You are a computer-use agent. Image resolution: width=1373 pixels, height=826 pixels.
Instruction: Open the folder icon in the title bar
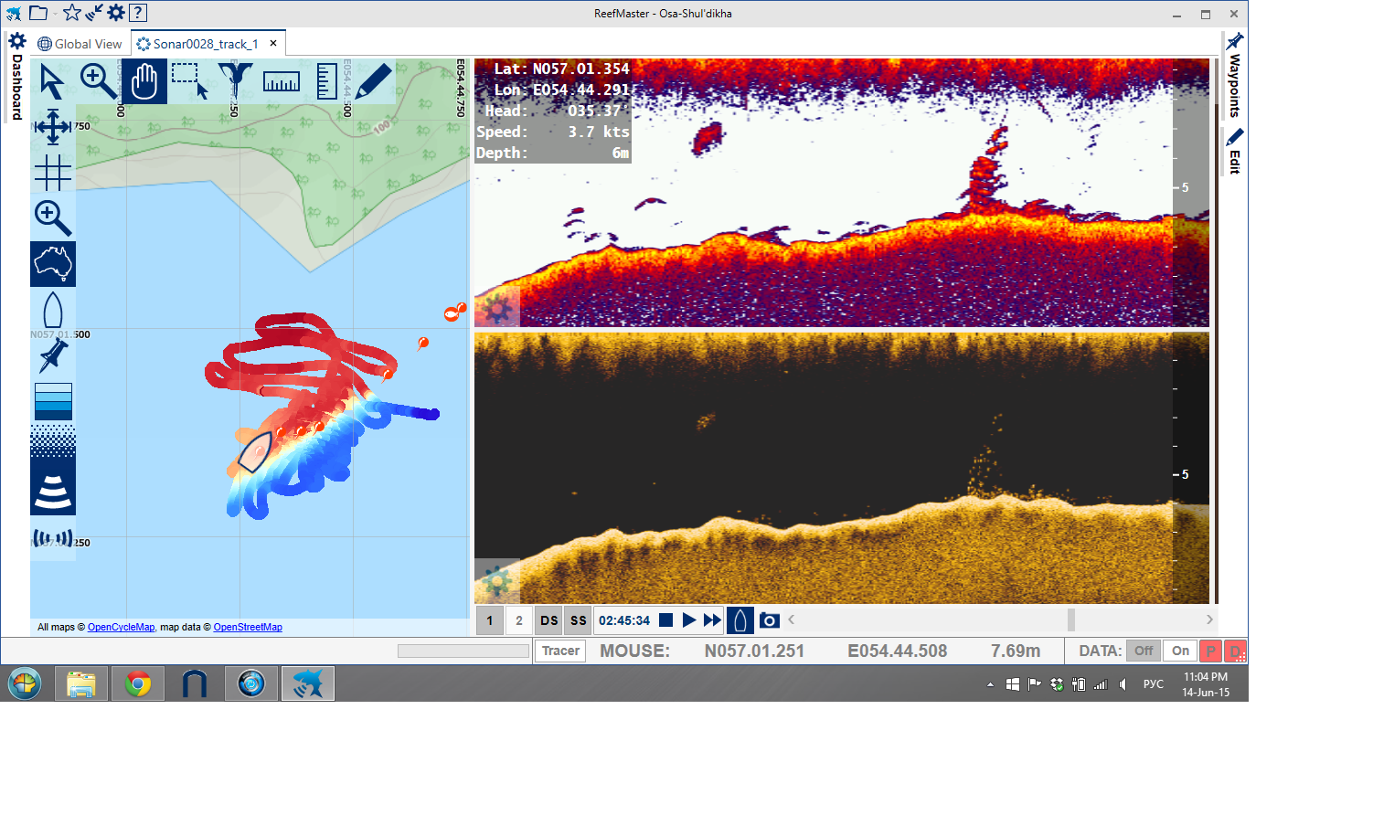click(38, 13)
